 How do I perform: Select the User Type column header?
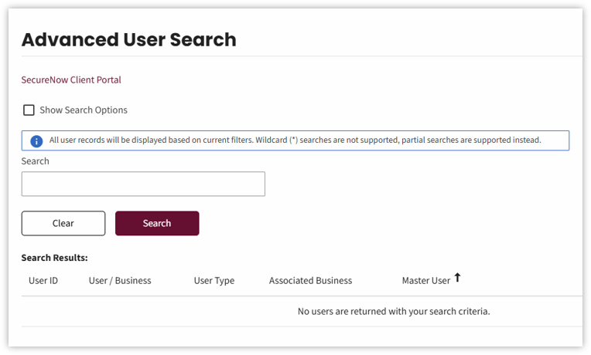pyautogui.click(x=214, y=281)
